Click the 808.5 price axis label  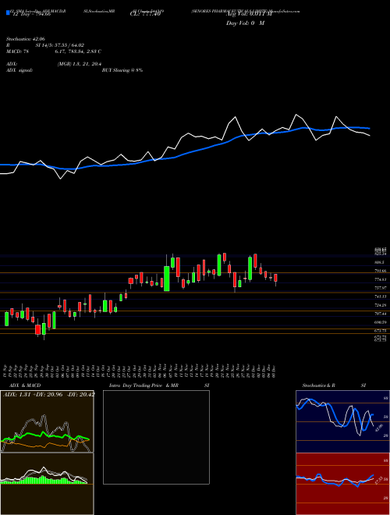tap(380, 262)
